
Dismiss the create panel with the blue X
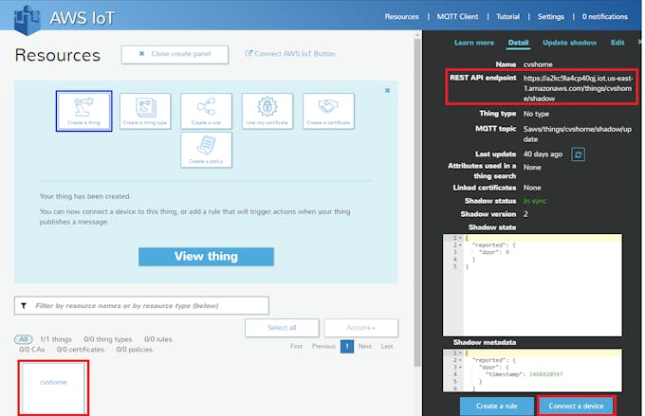coord(387,90)
